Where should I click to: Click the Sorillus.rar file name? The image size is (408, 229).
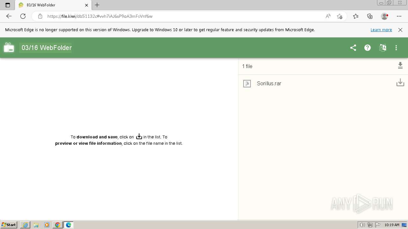pos(269,83)
